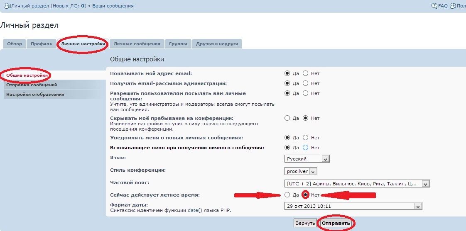
Task: Click the Ваши сообщения link
Action: (x=113, y=6)
